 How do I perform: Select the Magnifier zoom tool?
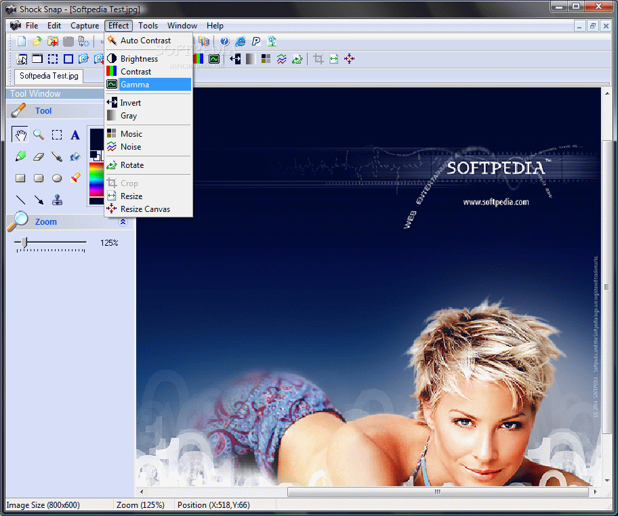tap(39, 135)
